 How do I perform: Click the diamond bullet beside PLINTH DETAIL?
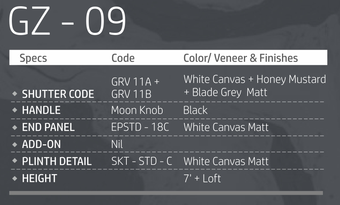pyautogui.click(x=15, y=161)
